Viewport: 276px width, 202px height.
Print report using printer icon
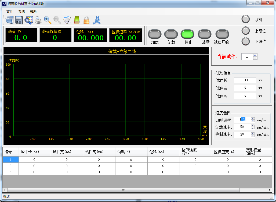click(x=38, y=20)
